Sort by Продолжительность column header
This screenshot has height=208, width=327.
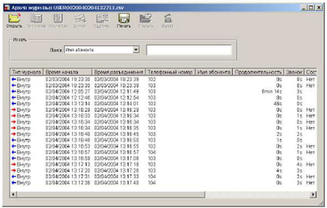point(258,72)
